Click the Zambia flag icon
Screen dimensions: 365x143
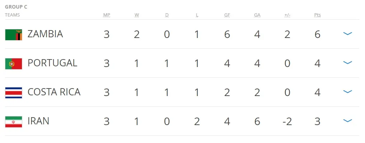click(14, 35)
